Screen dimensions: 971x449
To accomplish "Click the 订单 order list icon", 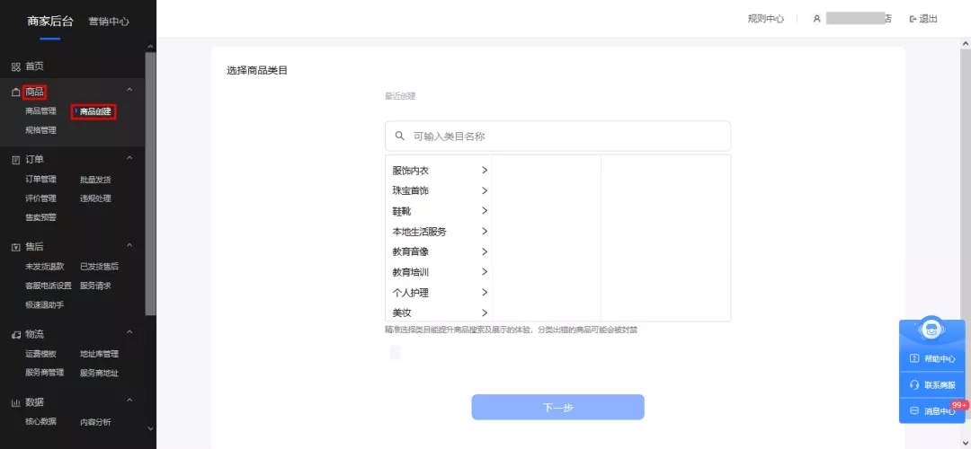I will (x=16, y=160).
